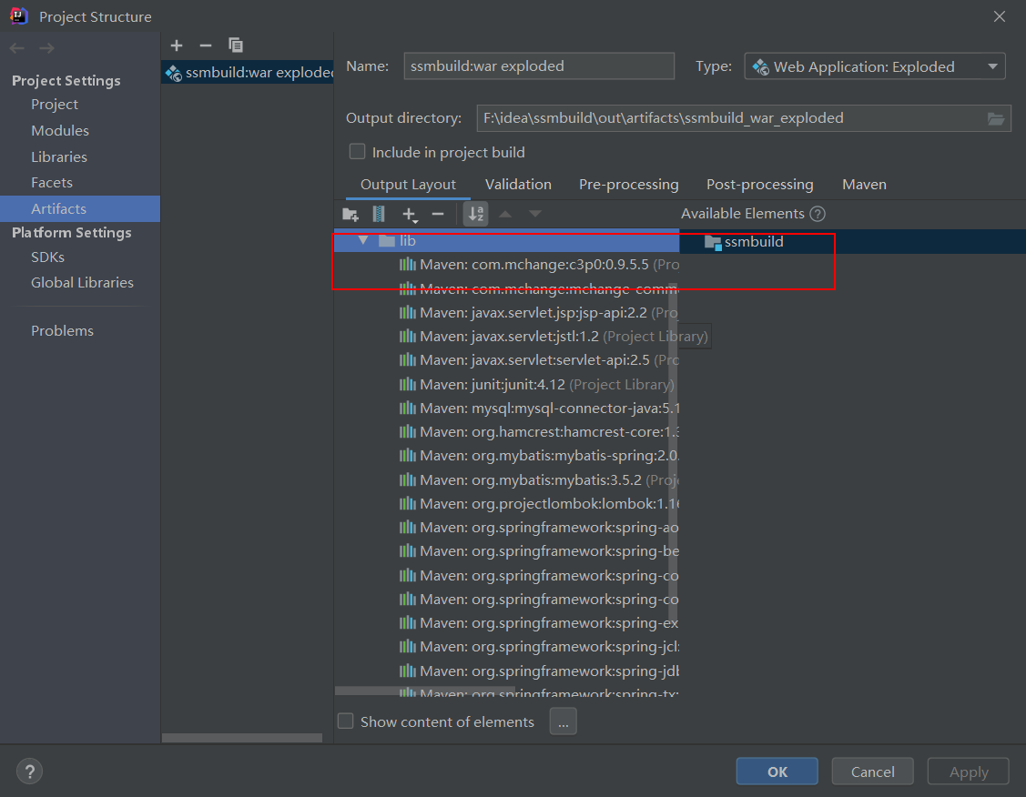Click the Cancel button
The height and width of the screenshot is (797, 1026).
click(872, 772)
